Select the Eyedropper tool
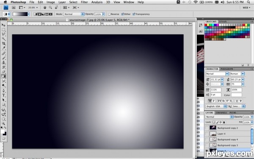This screenshot has width=254, height=159. coord(3,48)
